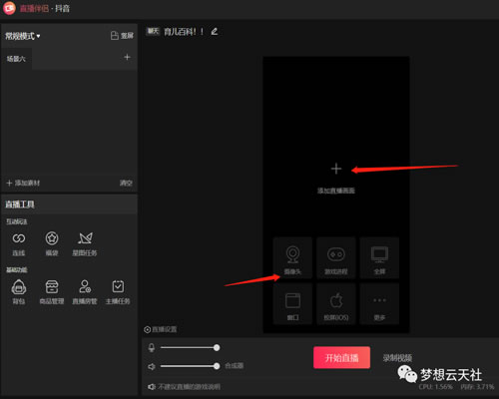The image size is (499, 399).
Task: Expand the 常规模式 mode dropdown
Action: (23, 36)
